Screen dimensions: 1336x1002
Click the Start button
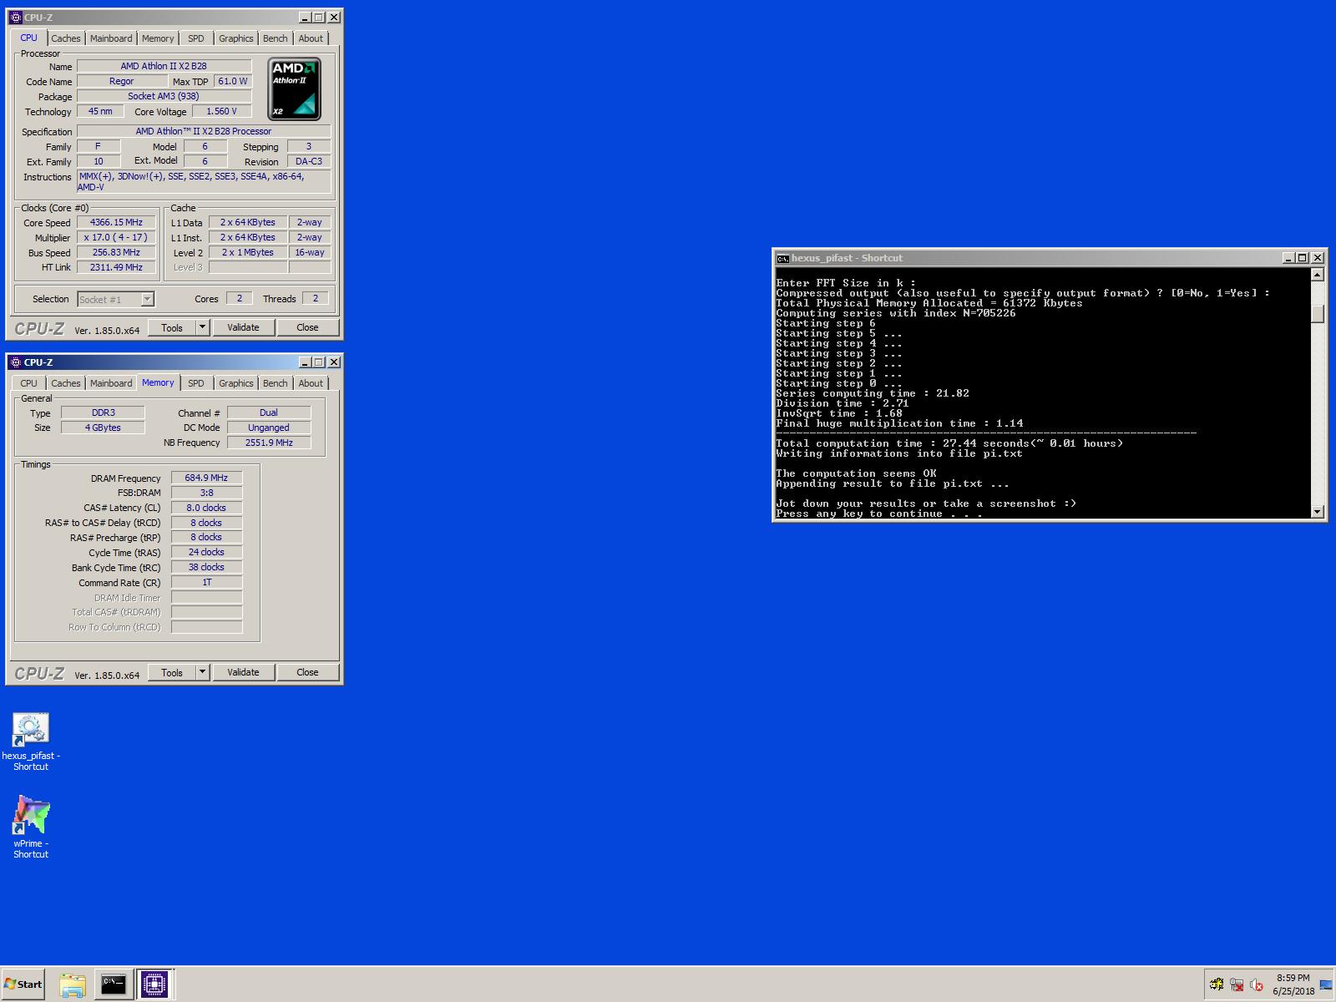click(x=23, y=984)
